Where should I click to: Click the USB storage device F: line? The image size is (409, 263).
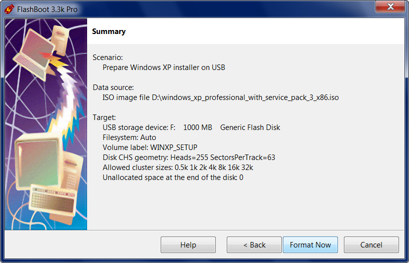pyautogui.click(x=191, y=127)
